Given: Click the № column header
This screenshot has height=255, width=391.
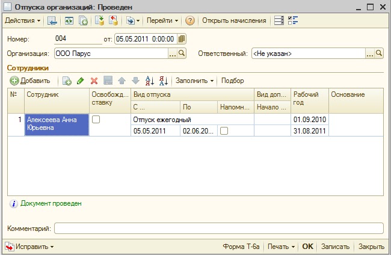Looking at the screenshot, I should (x=16, y=100).
